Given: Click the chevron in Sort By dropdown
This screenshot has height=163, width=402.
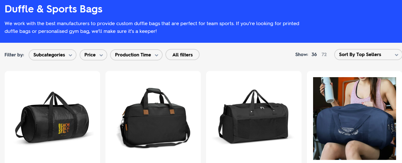Looking at the screenshot, I should 396,55.
